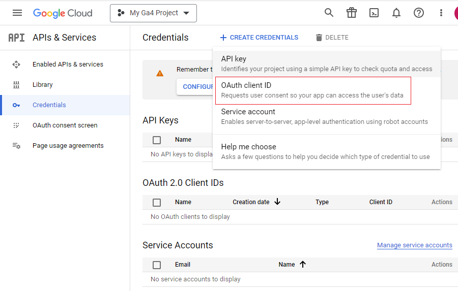Open the notifications bell
Image resolution: width=458 pixels, height=291 pixels.
[x=396, y=13]
